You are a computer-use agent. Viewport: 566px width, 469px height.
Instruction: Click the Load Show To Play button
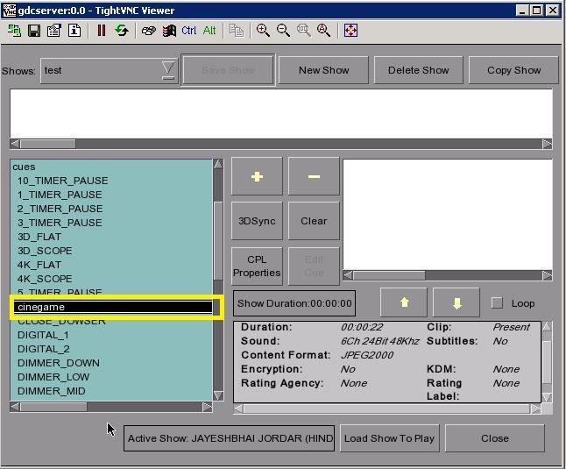pyautogui.click(x=389, y=438)
